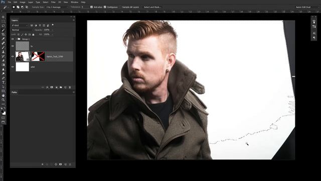This screenshot has width=321, height=181.
Task: Select the Hand tool
Action: coord(3,96)
